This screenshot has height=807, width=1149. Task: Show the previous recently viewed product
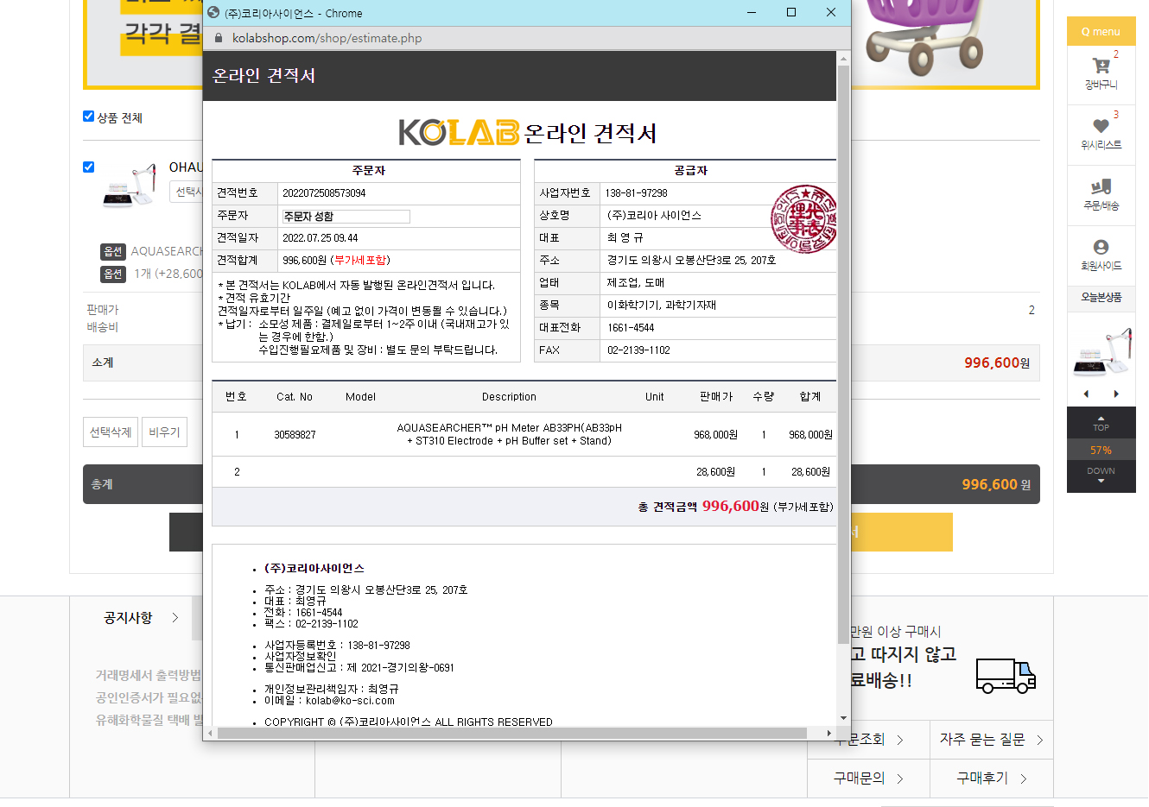[x=1086, y=394]
